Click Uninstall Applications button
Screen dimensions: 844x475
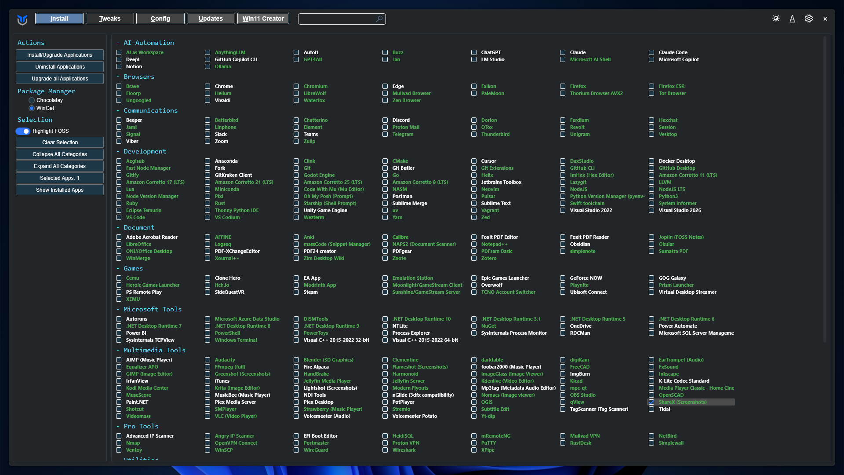click(60, 67)
